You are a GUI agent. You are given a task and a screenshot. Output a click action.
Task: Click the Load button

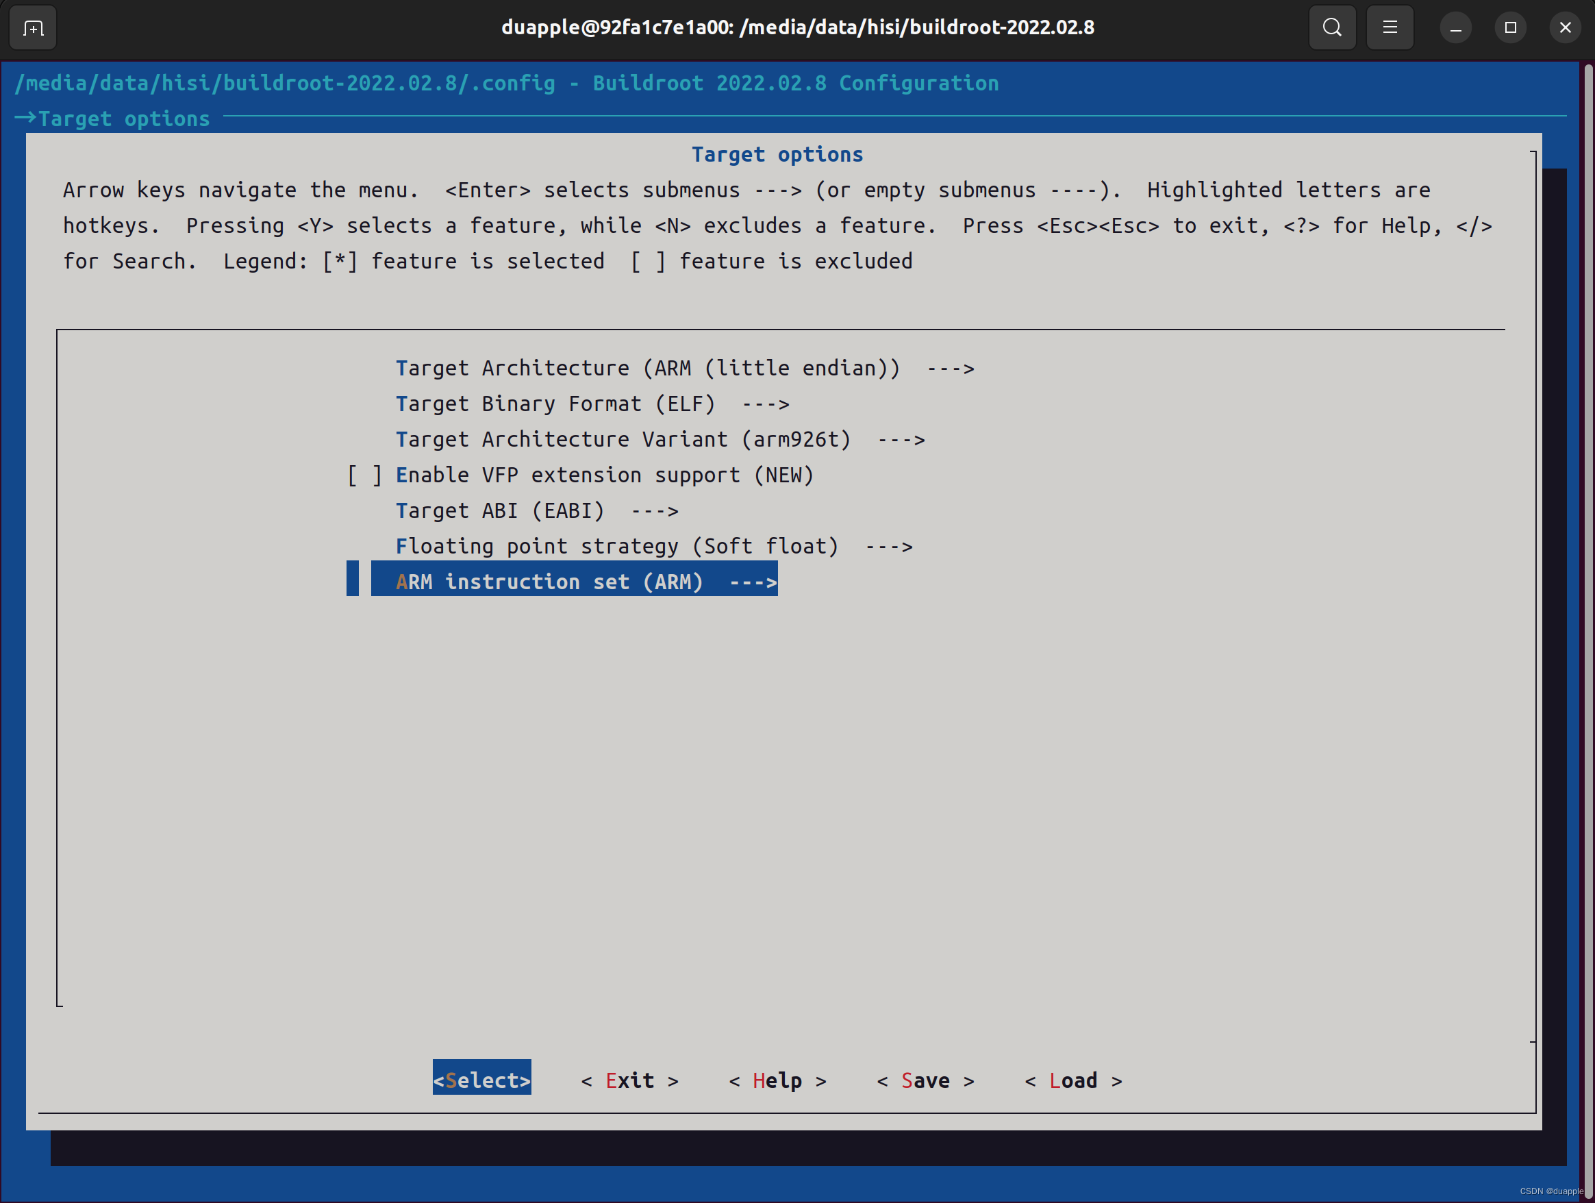[x=1073, y=1080]
